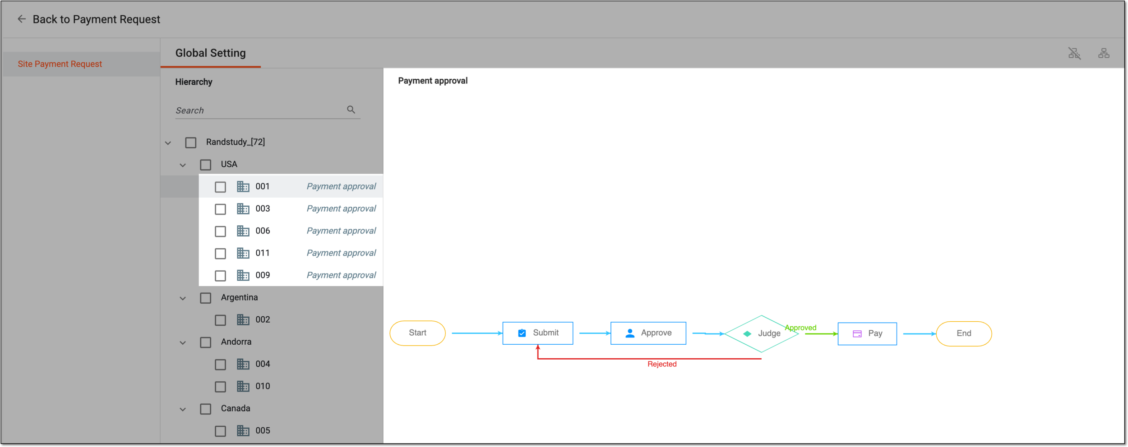Screen dimensions: 1128x447
Task: Click the crossed-out hierarchy icon
Action: click(x=1074, y=54)
